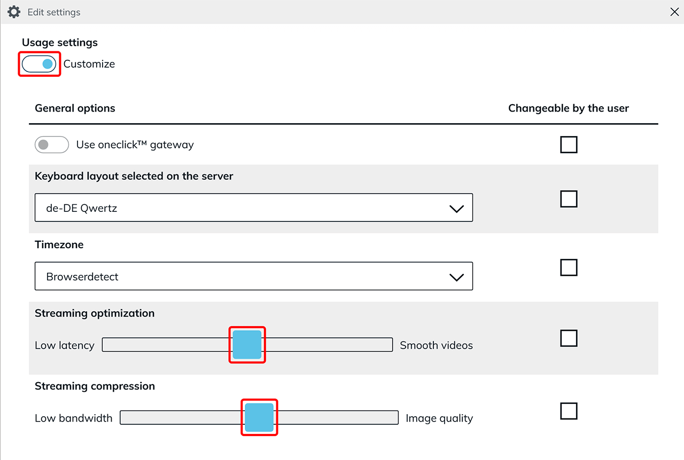The image size is (684, 460).
Task: Enable the Use oneclick gateway switch
Action: click(52, 145)
